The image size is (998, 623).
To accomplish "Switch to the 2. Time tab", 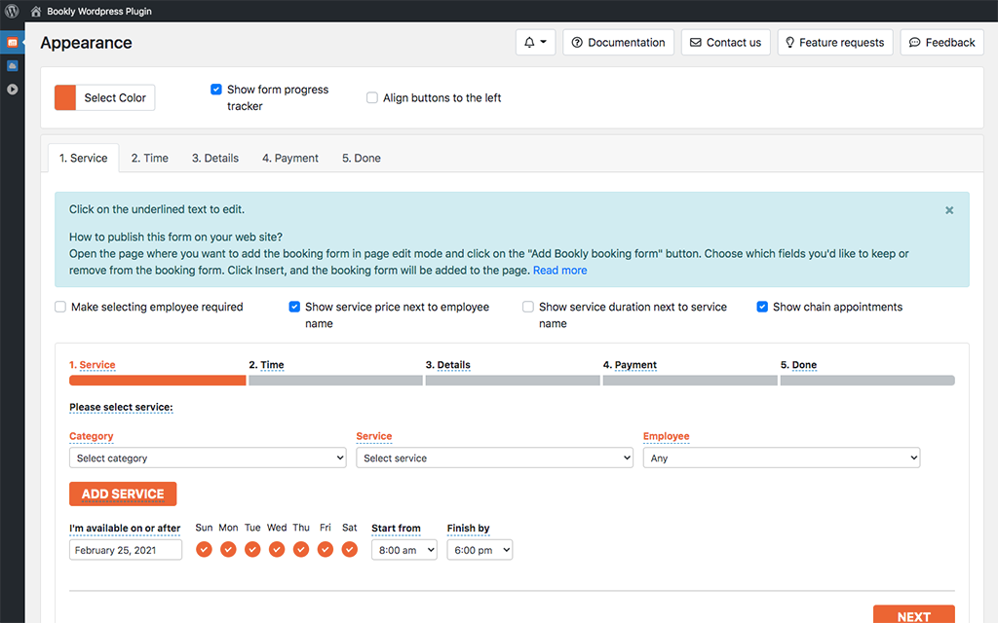I will click(x=149, y=157).
